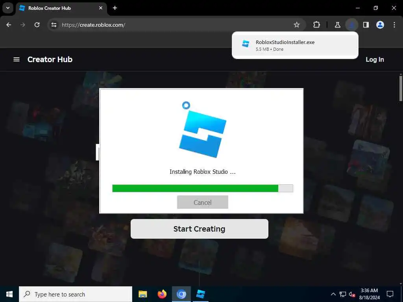Image resolution: width=403 pixels, height=302 pixels.
Task: Show hidden system tray icons
Action: pyautogui.click(x=333, y=294)
